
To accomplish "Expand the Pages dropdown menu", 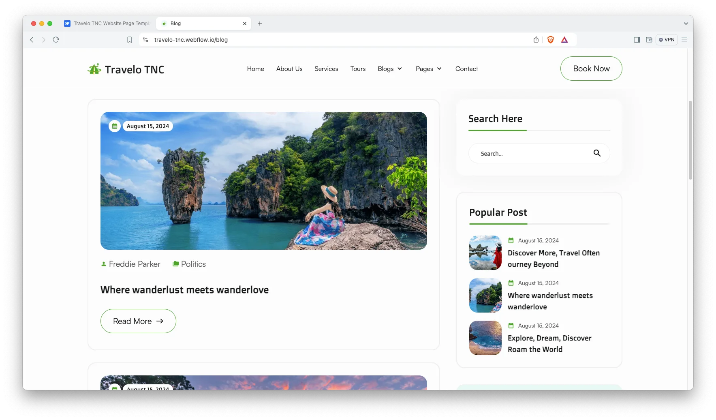I will [x=429, y=69].
